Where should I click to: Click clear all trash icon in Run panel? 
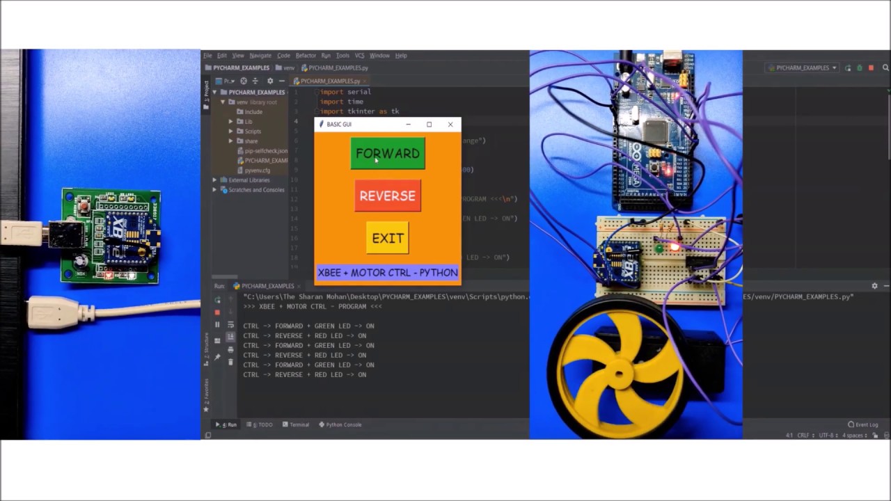(230, 362)
